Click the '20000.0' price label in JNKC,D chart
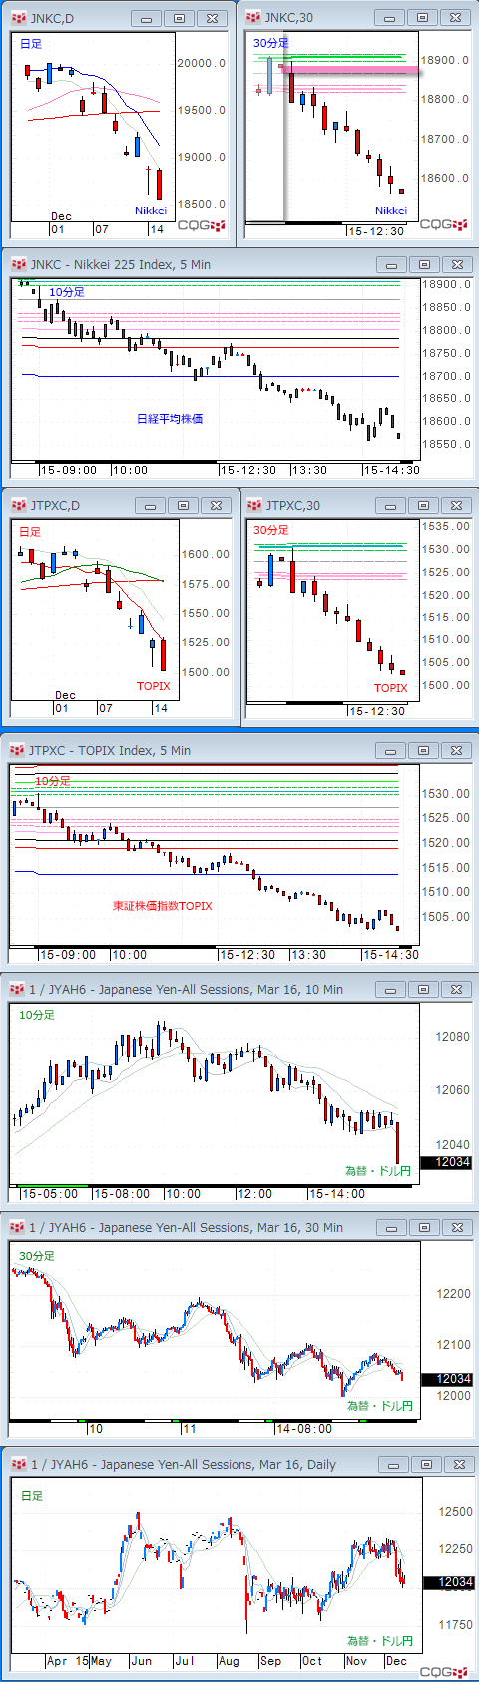479x1687 pixels. (202, 63)
